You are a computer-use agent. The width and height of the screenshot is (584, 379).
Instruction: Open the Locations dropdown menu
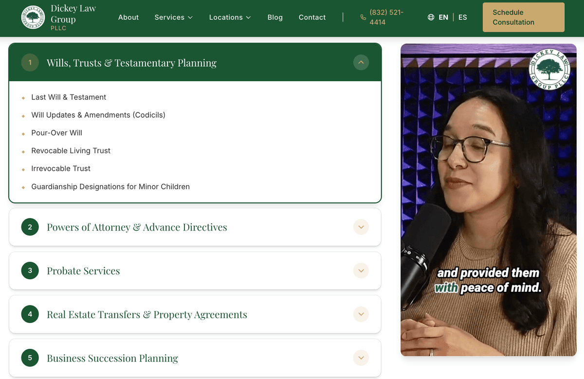point(230,17)
